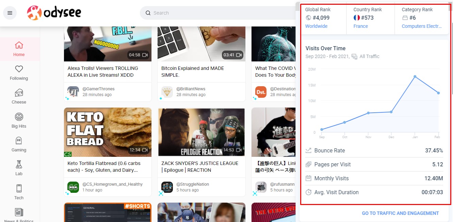Click the bounce rate value '37.45%'
This screenshot has height=222, width=453.
[x=434, y=150]
